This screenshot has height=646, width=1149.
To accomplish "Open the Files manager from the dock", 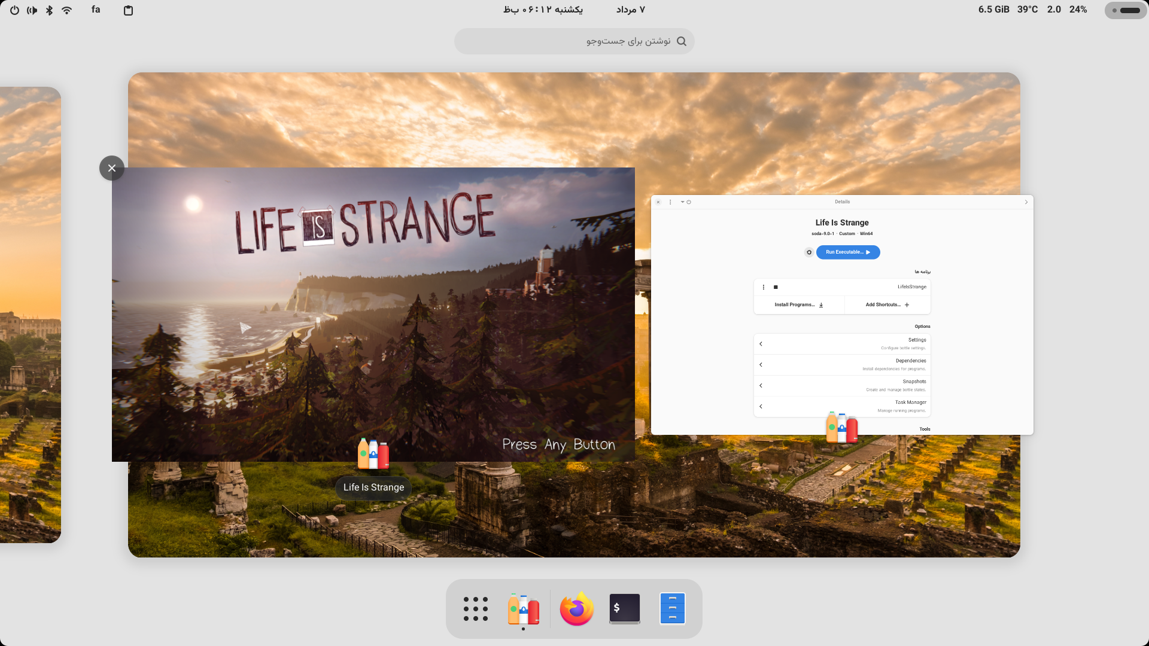I will point(673,609).
